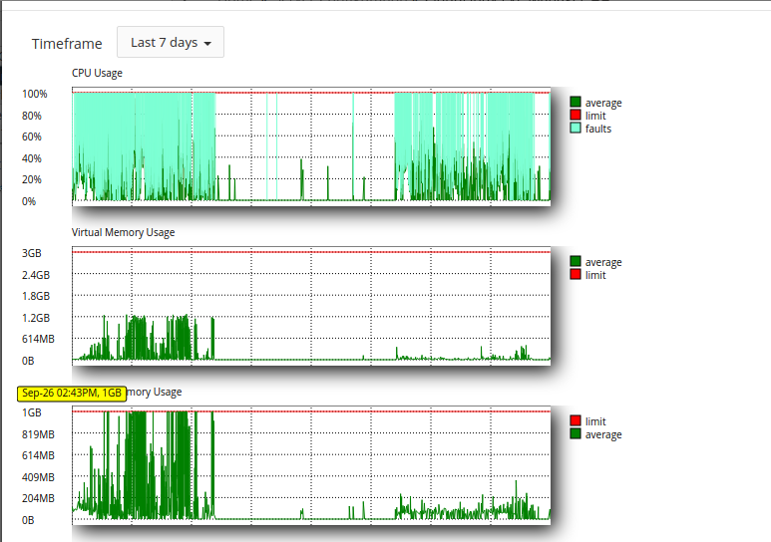
Task: Click the 1.8GB label on Virtual Memory axis
Action: tap(35, 296)
